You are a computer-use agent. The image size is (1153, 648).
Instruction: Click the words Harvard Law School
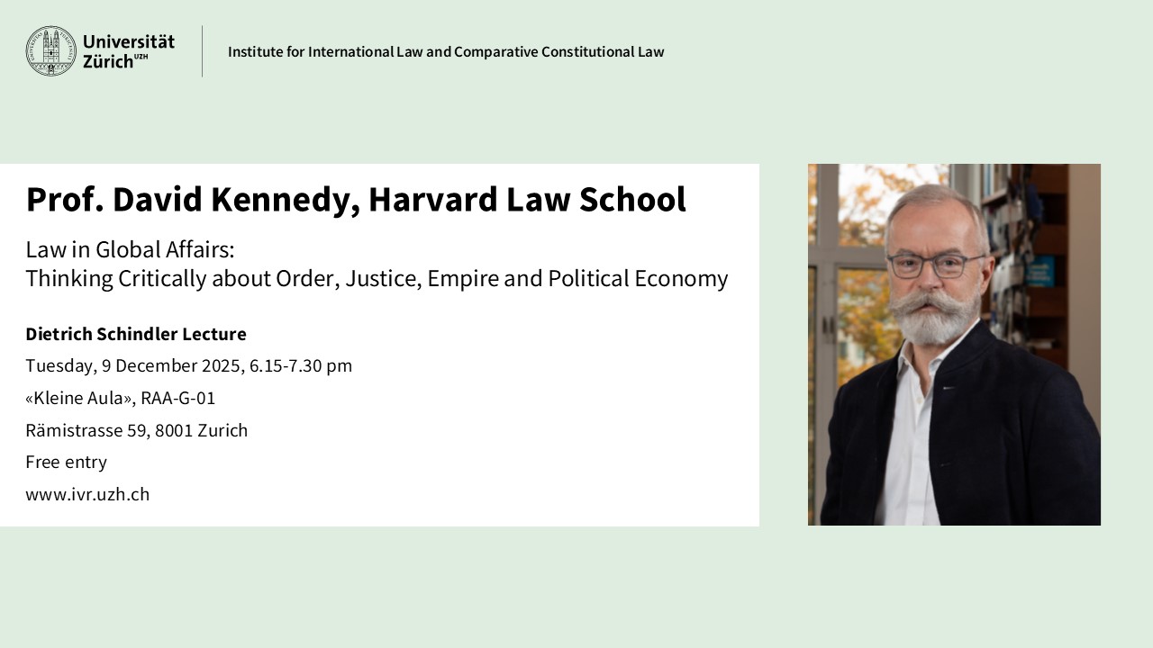pos(527,200)
